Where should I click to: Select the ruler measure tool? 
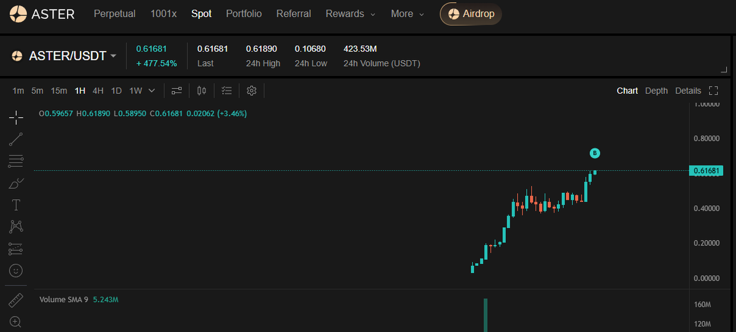tap(16, 300)
